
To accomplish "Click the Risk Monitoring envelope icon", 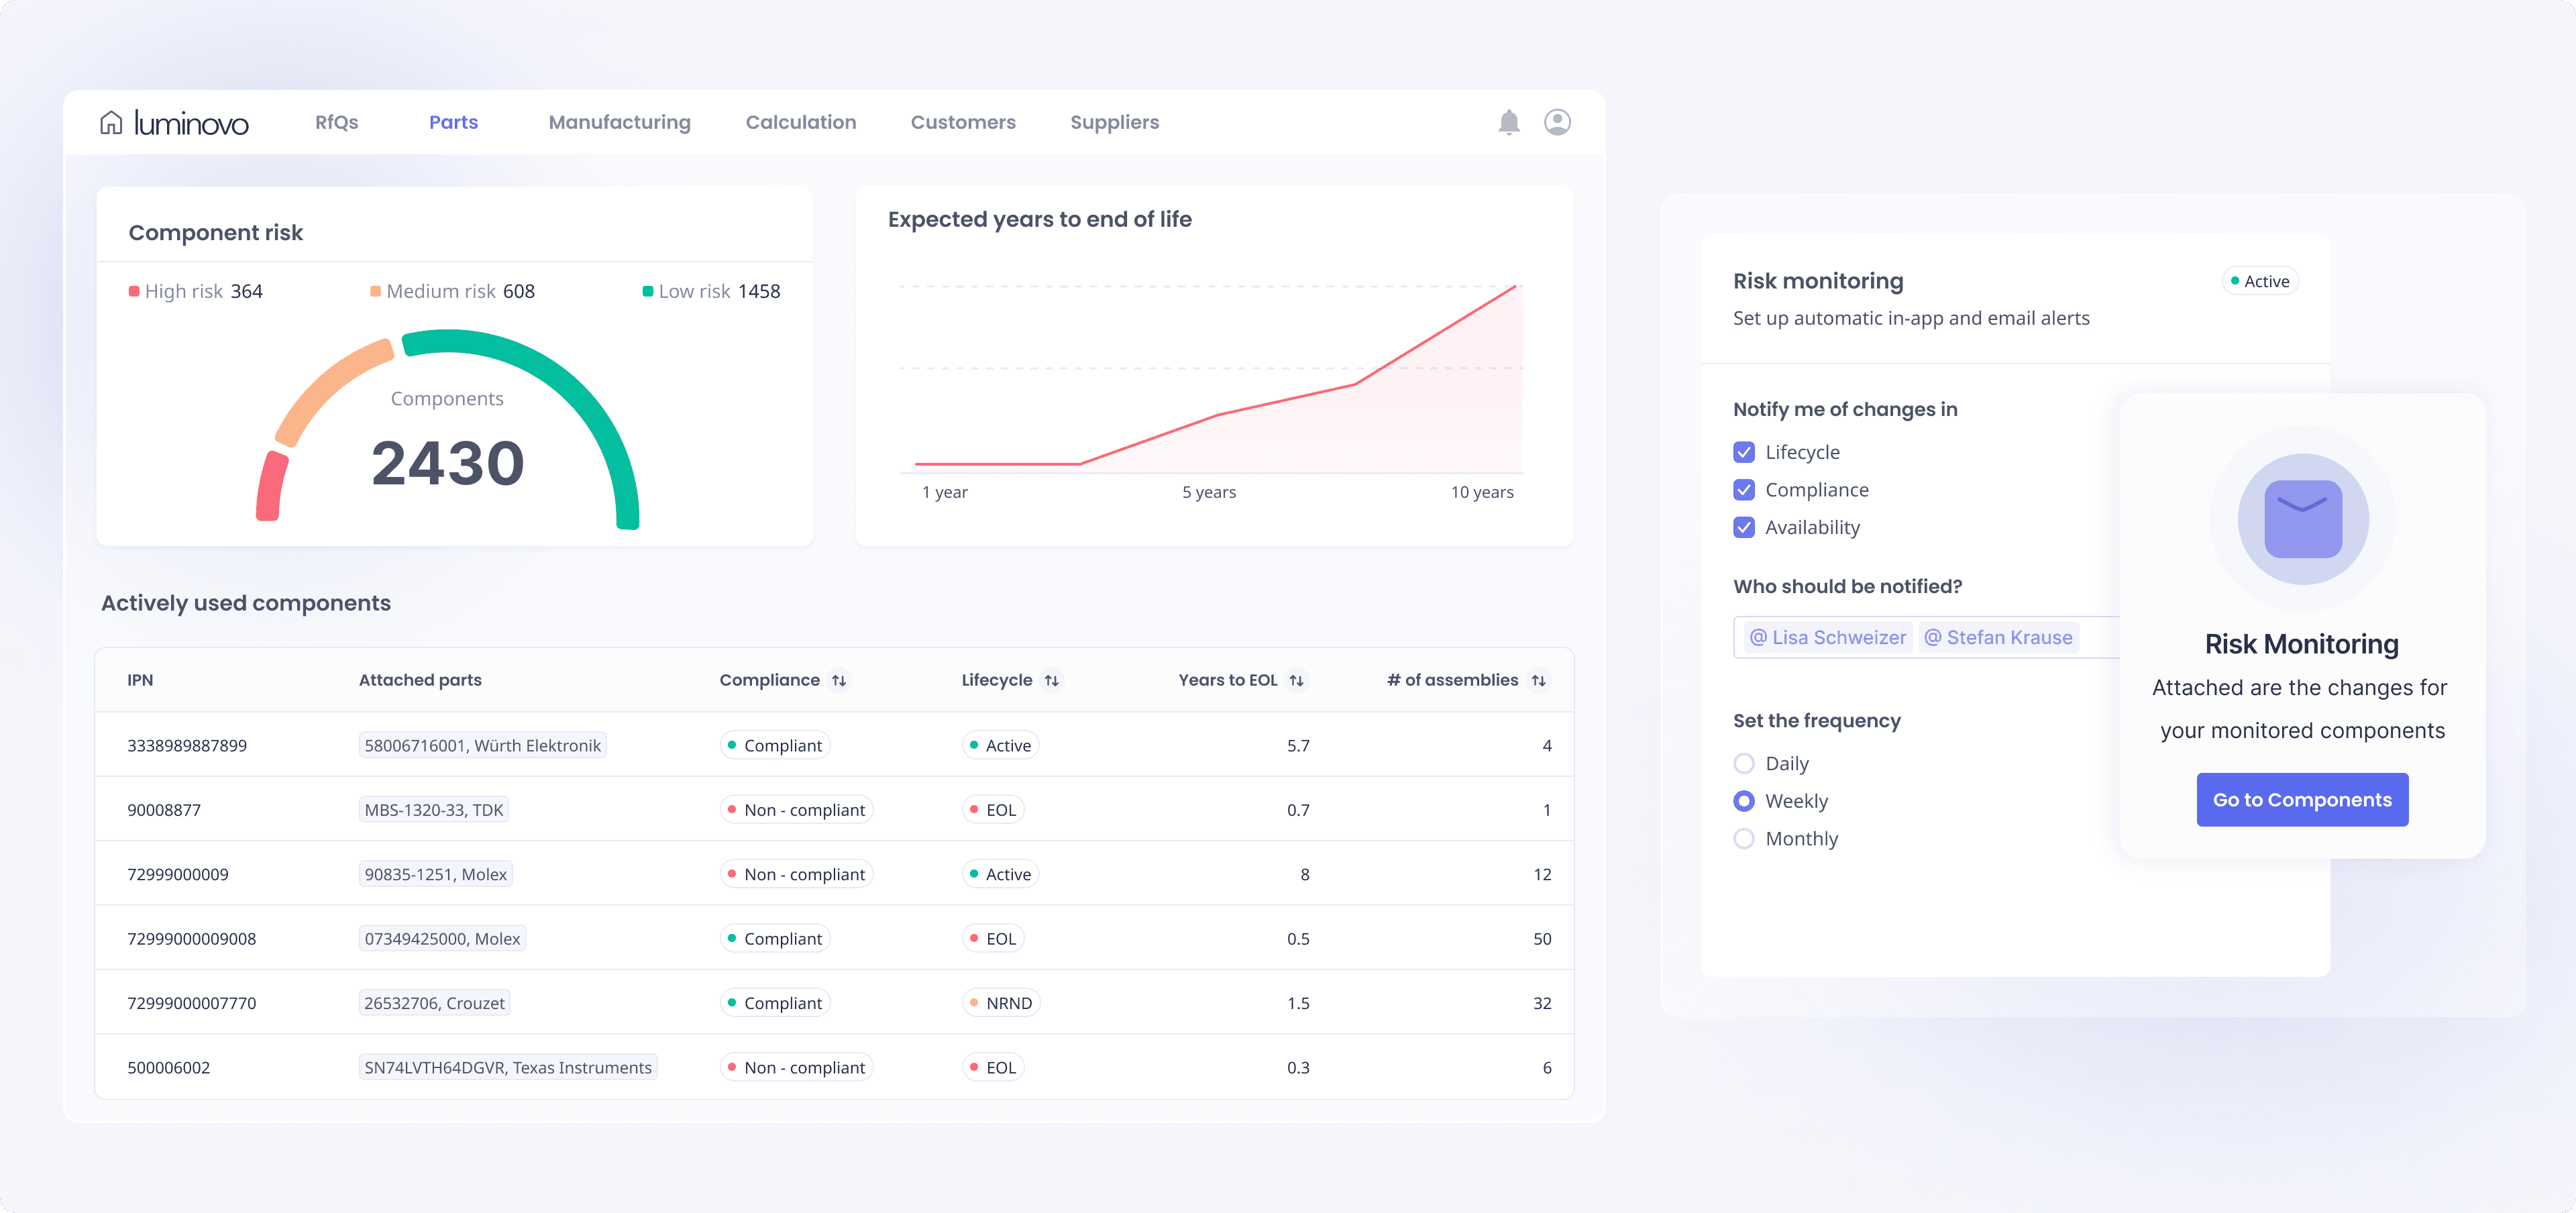I will tap(2302, 519).
